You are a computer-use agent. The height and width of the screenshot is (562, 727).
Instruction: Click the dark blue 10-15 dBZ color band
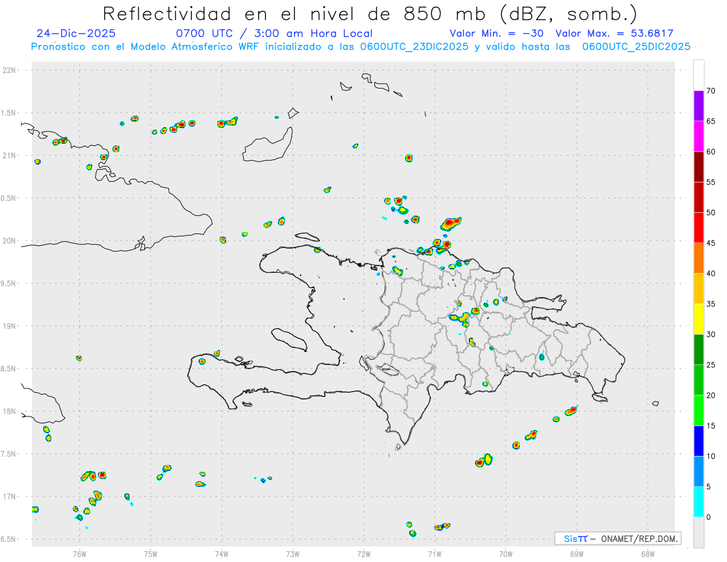[x=699, y=441]
